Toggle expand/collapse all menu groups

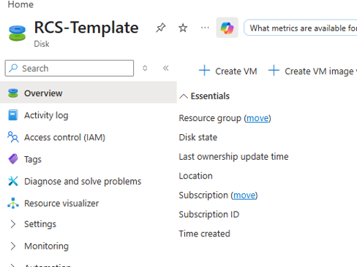145,68
